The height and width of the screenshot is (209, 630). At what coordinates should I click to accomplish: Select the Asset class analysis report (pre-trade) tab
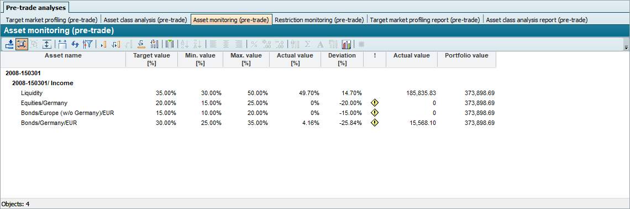coord(537,20)
